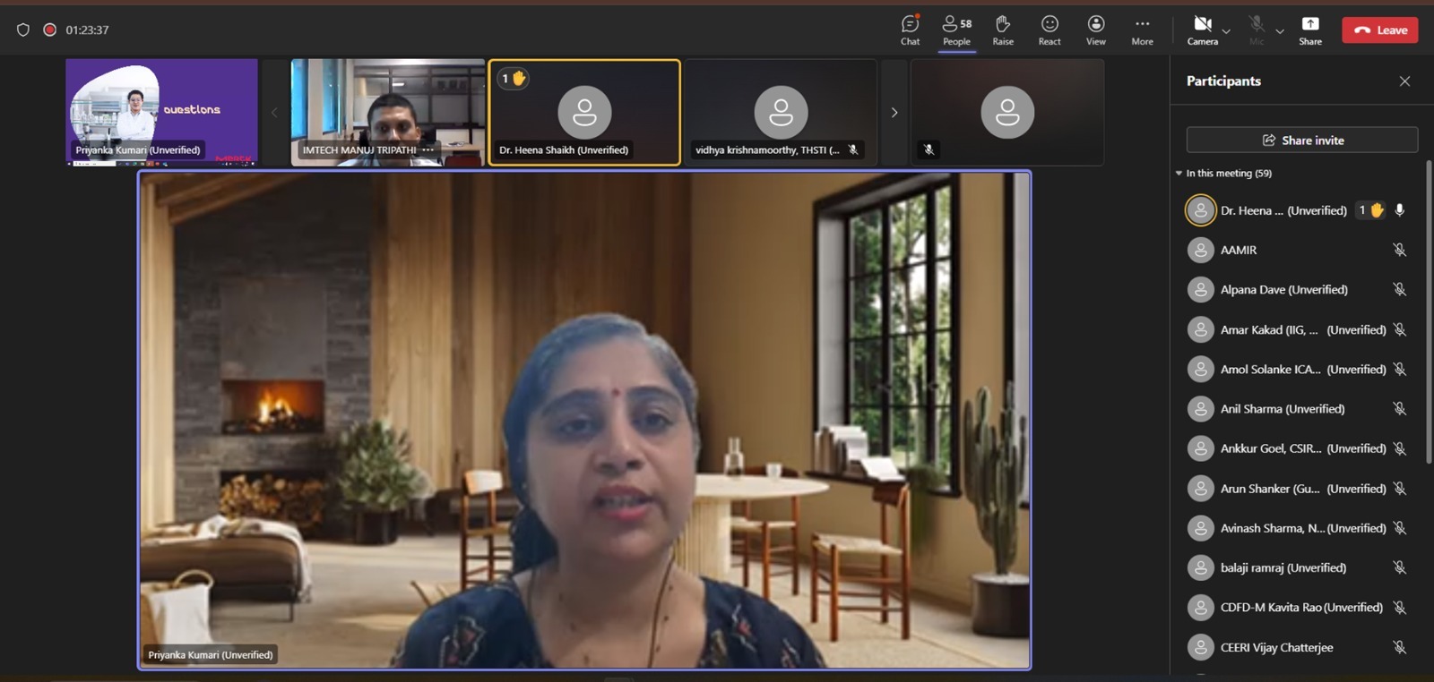Image resolution: width=1434 pixels, height=682 pixels.
Task: Open mic options dropdown arrow
Action: [1280, 31]
